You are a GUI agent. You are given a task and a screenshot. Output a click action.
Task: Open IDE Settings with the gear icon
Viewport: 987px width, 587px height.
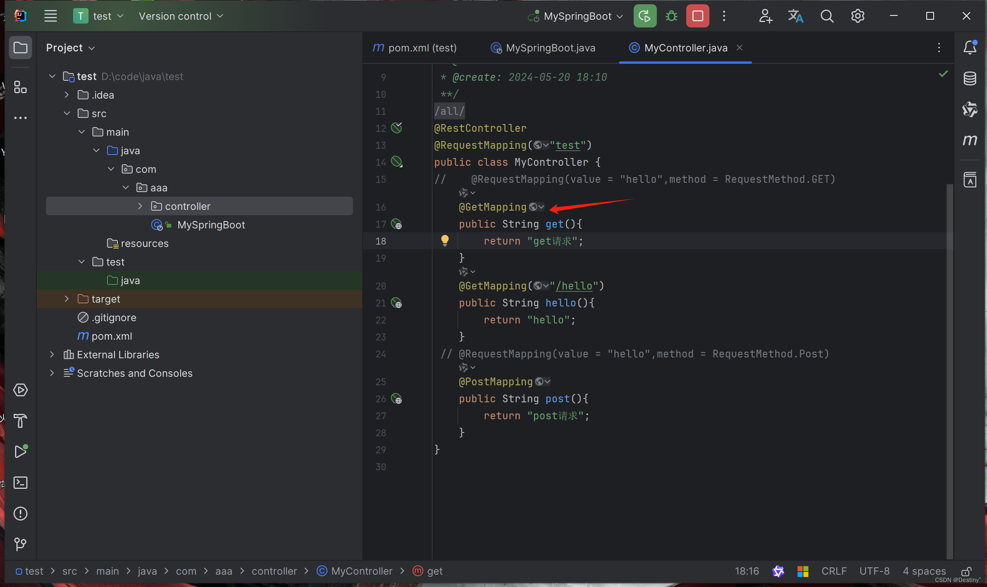pyautogui.click(x=857, y=16)
